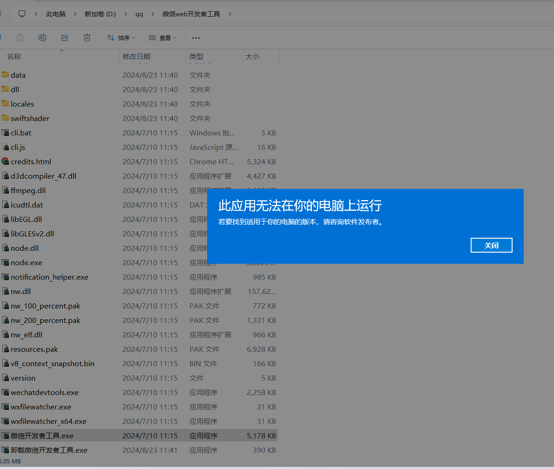Expand chevron after 此电脑 breadcrumb
This screenshot has height=469, width=554.
pos(75,14)
